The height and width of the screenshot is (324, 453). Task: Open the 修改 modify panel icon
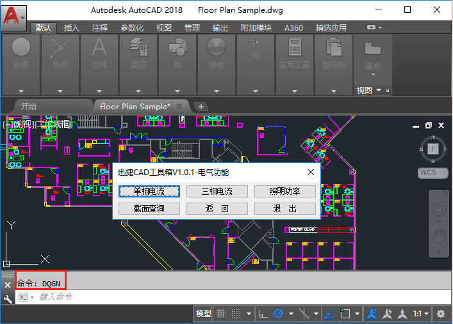pos(60,47)
